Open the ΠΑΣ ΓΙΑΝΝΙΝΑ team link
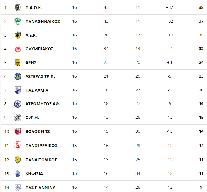 [x=40, y=188]
